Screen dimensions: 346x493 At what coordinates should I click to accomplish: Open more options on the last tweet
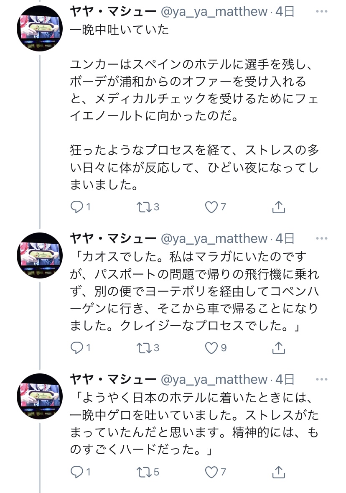tap(322, 379)
